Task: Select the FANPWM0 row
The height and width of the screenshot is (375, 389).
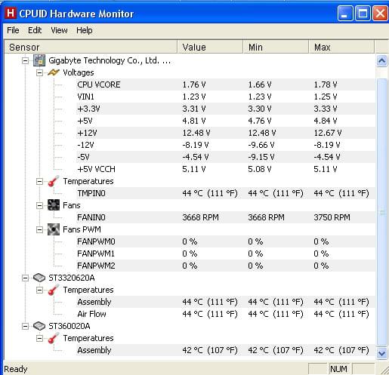Action: tap(226, 241)
